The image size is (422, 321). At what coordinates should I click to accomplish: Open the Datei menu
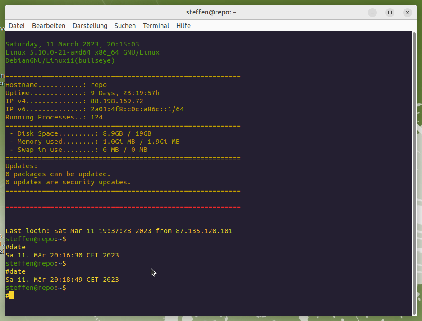click(x=17, y=26)
